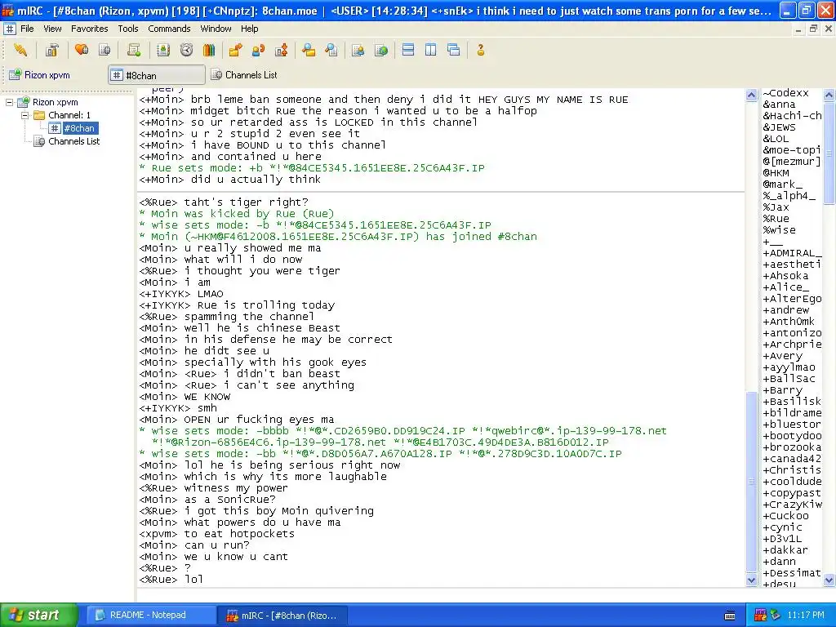Open the Help menu
The image size is (836, 627).
click(250, 29)
